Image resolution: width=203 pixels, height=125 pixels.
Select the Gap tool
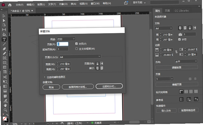tap(4, 30)
